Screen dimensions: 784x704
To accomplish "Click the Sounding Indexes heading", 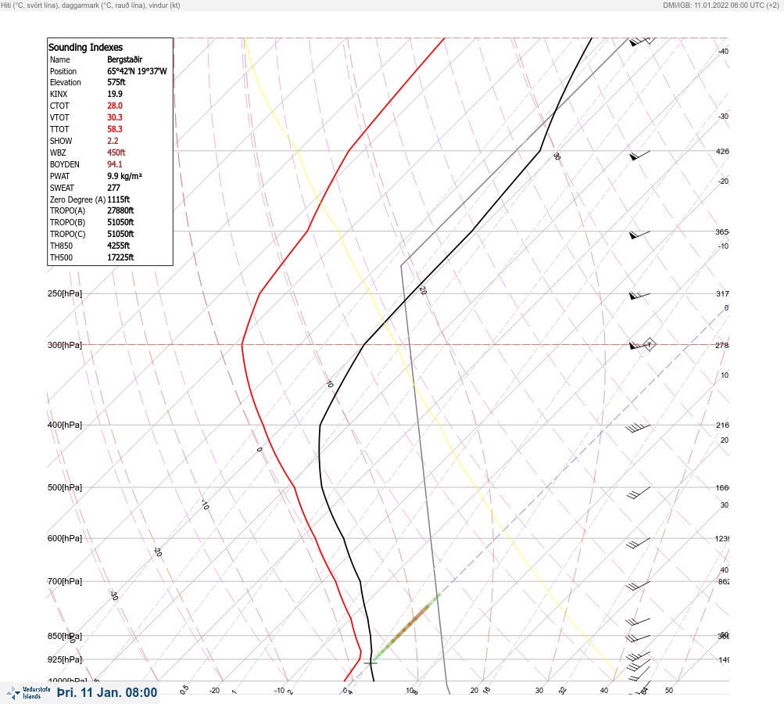I will point(85,47).
